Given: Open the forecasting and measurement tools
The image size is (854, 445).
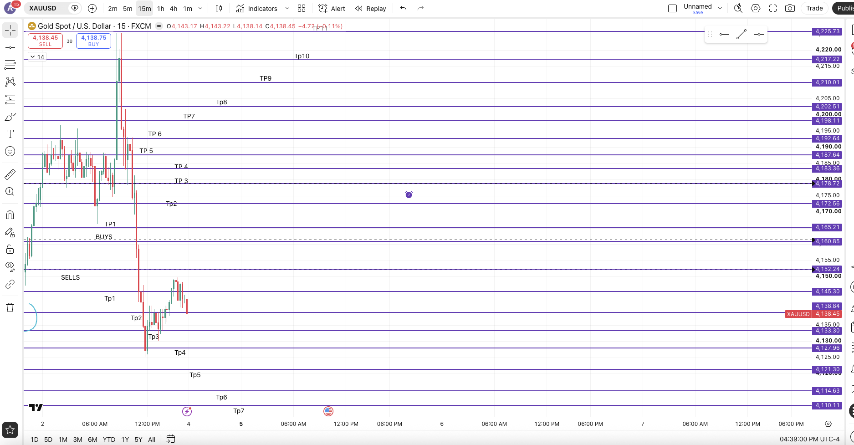Looking at the screenshot, I should (10, 99).
